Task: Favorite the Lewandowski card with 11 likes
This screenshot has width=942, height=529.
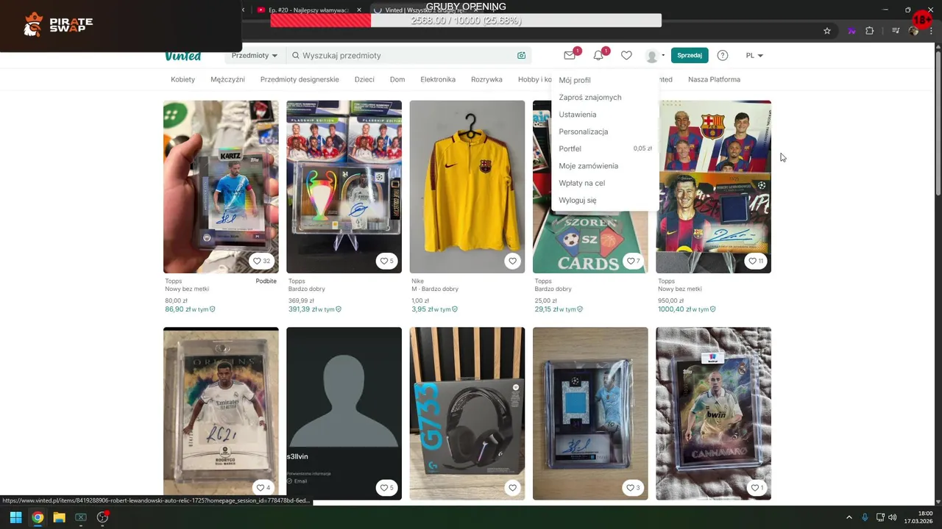Action: click(x=756, y=261)
